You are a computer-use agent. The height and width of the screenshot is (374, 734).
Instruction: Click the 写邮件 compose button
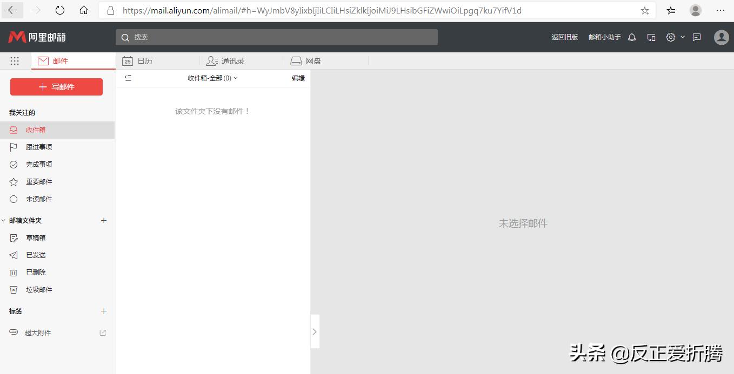56,86
